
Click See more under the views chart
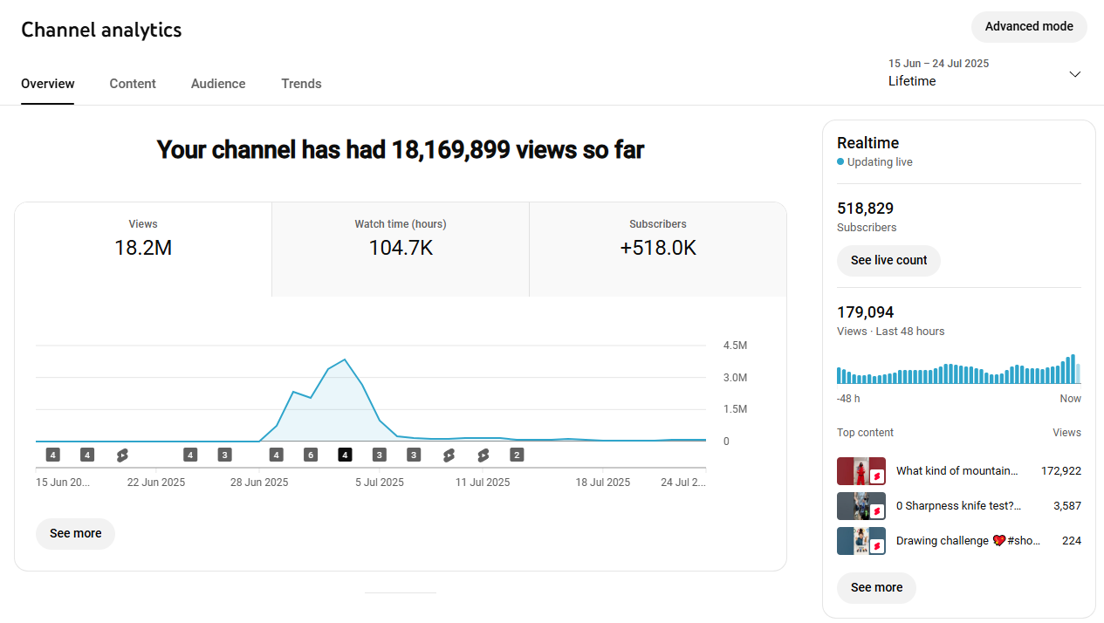75,533
